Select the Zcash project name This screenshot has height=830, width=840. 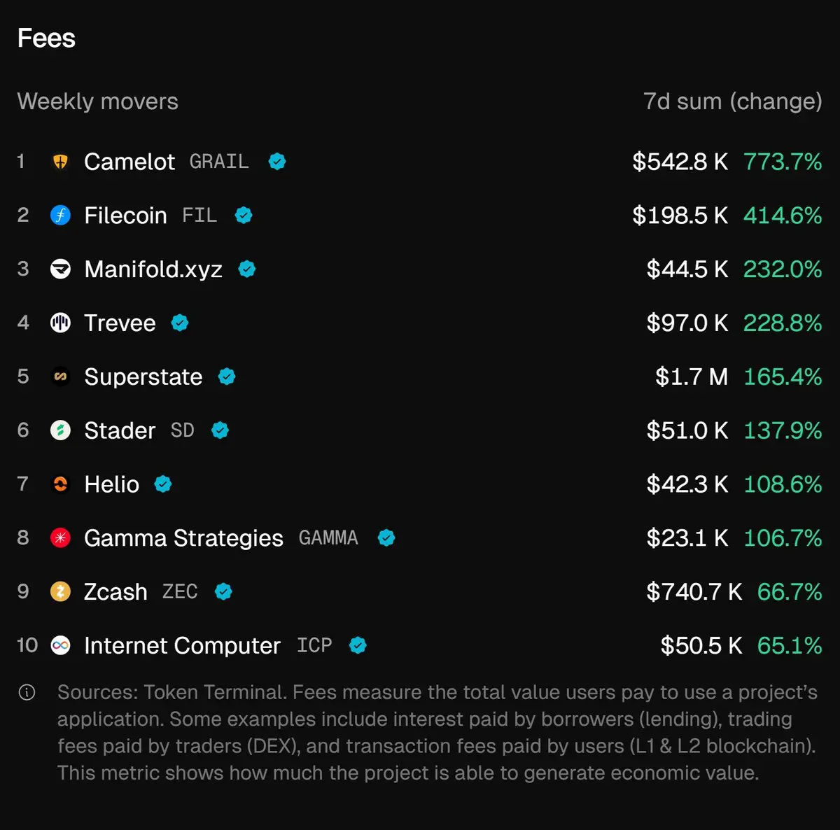[115, 592]
